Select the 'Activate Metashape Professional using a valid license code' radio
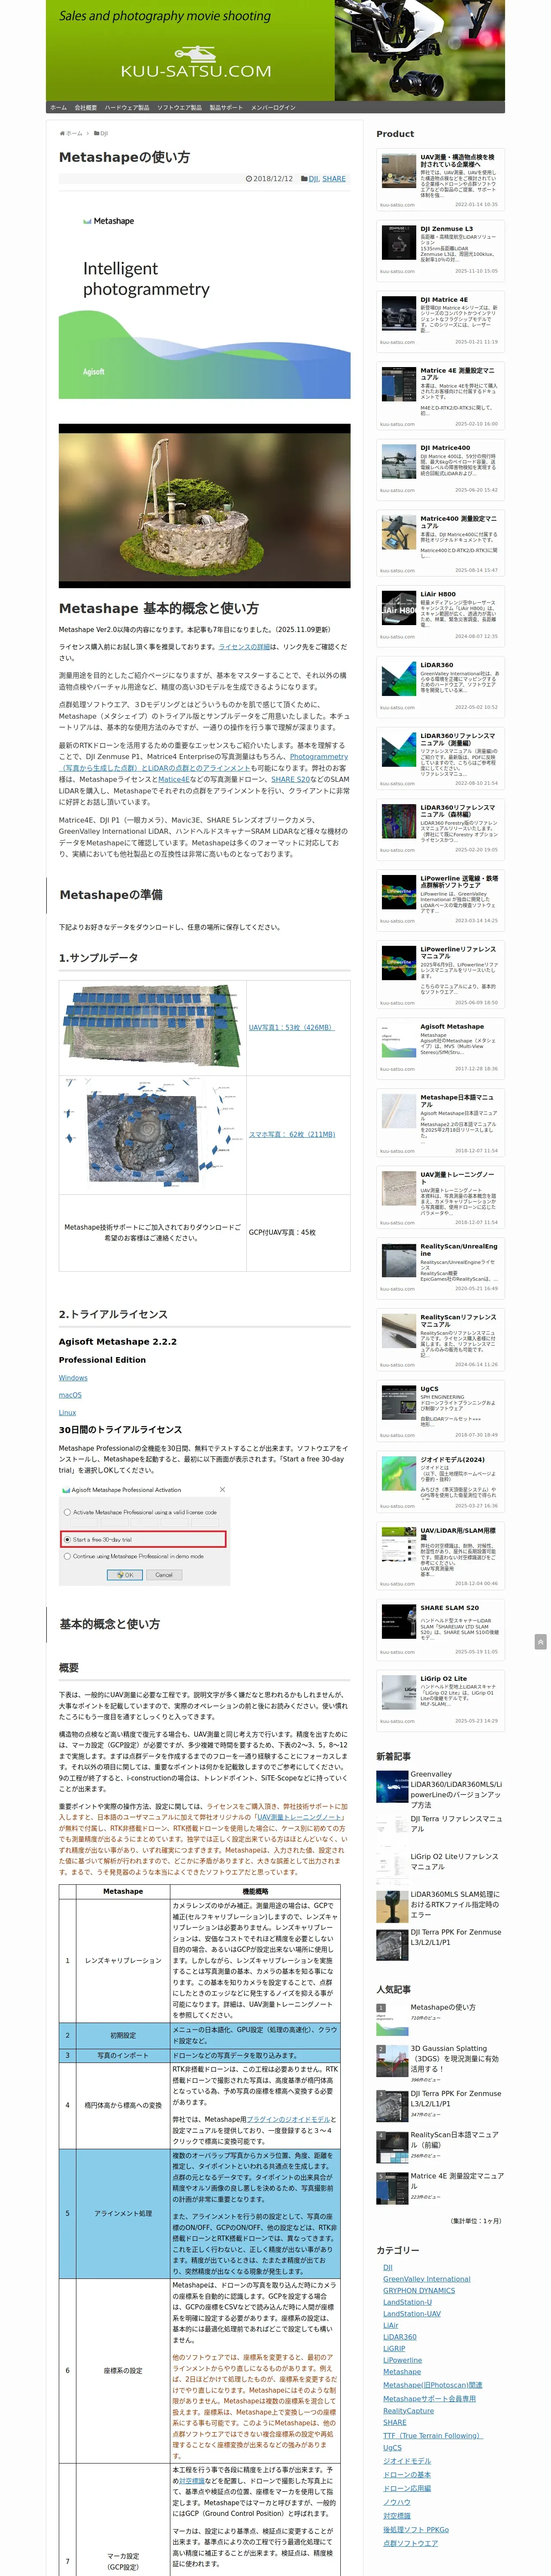 [68, 1512]
